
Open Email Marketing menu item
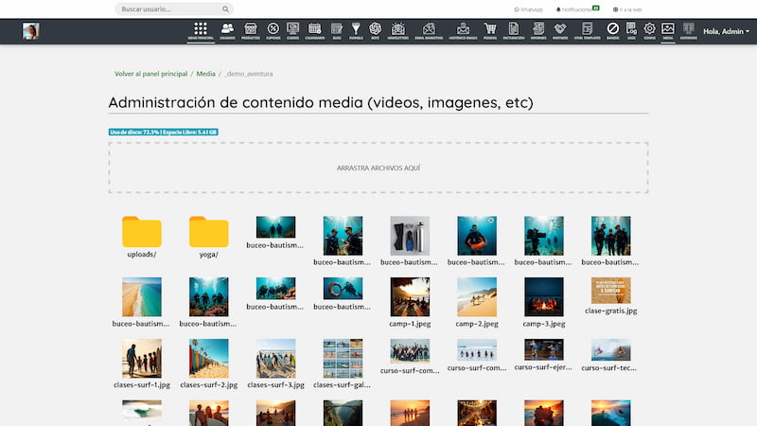[430, 31]
